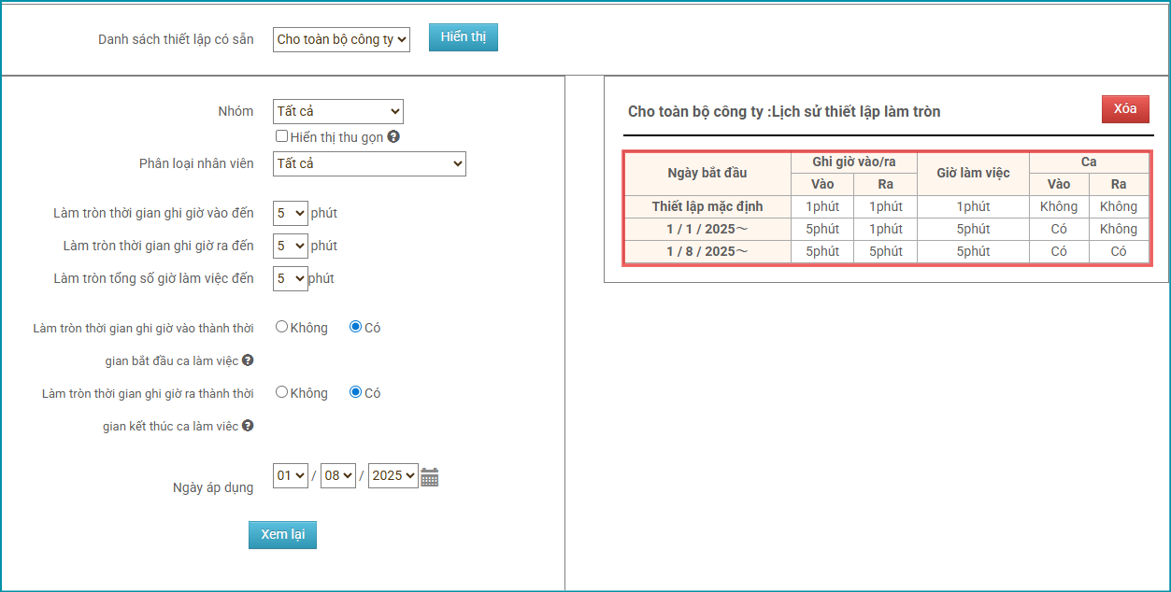1171x592 pixels.
Task: Open the day dropdown for Ngày áp dụng
Action: (x=291, y=476)
